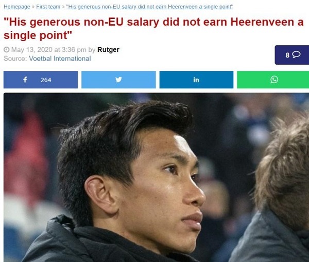309x262 pixels.
Task: Click the red article headline
Action: point(153,28)
